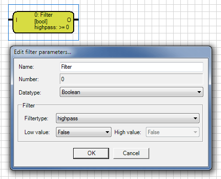This screenshot has width=221, height=179.
Task: Click the '0: Filter' block title
Action: click(44, 15)
